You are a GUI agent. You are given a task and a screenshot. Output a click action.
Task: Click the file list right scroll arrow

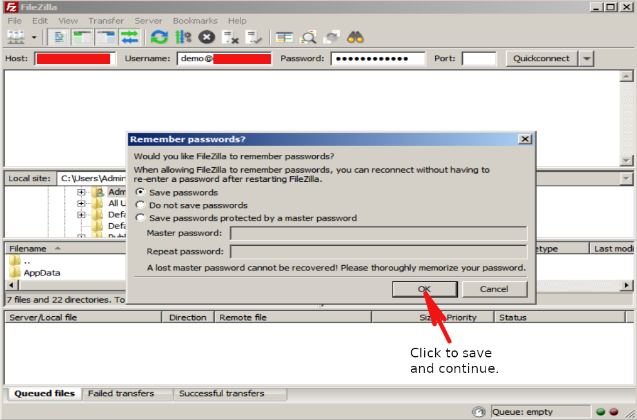[627, 285]
